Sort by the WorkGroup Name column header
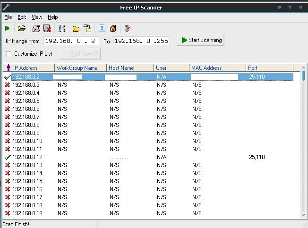308x228 pixels. click(80, 68)
